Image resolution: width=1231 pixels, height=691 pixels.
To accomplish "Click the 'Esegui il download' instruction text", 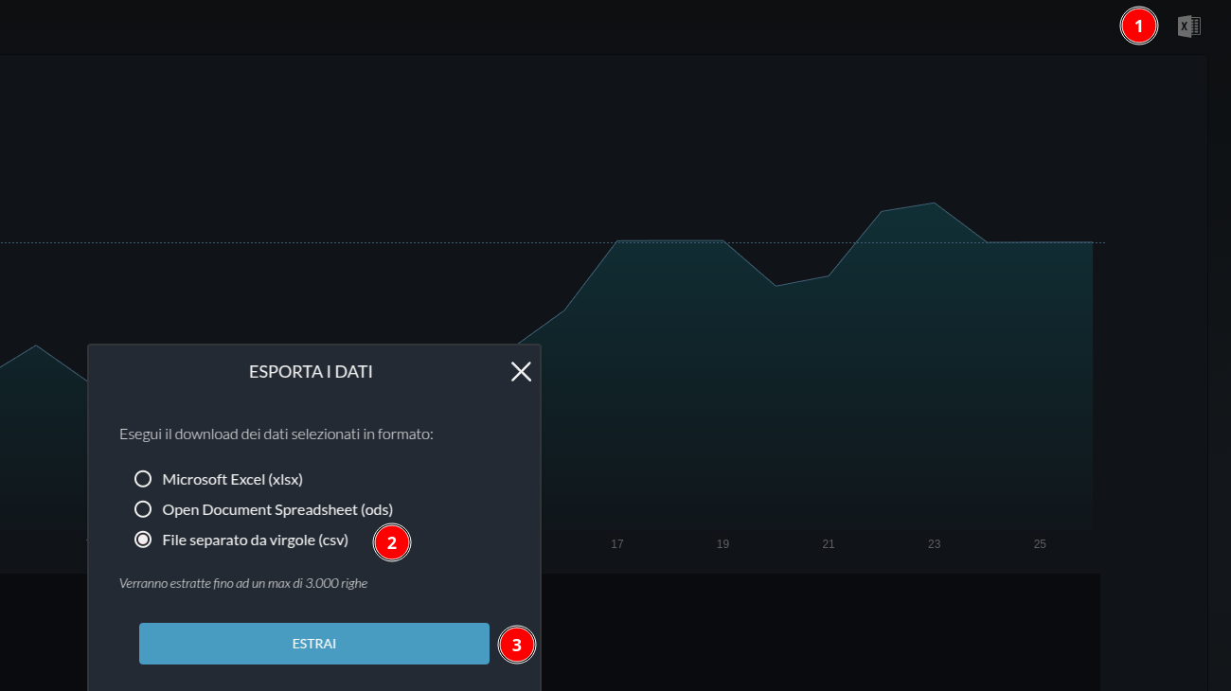I will pos(277,434).
